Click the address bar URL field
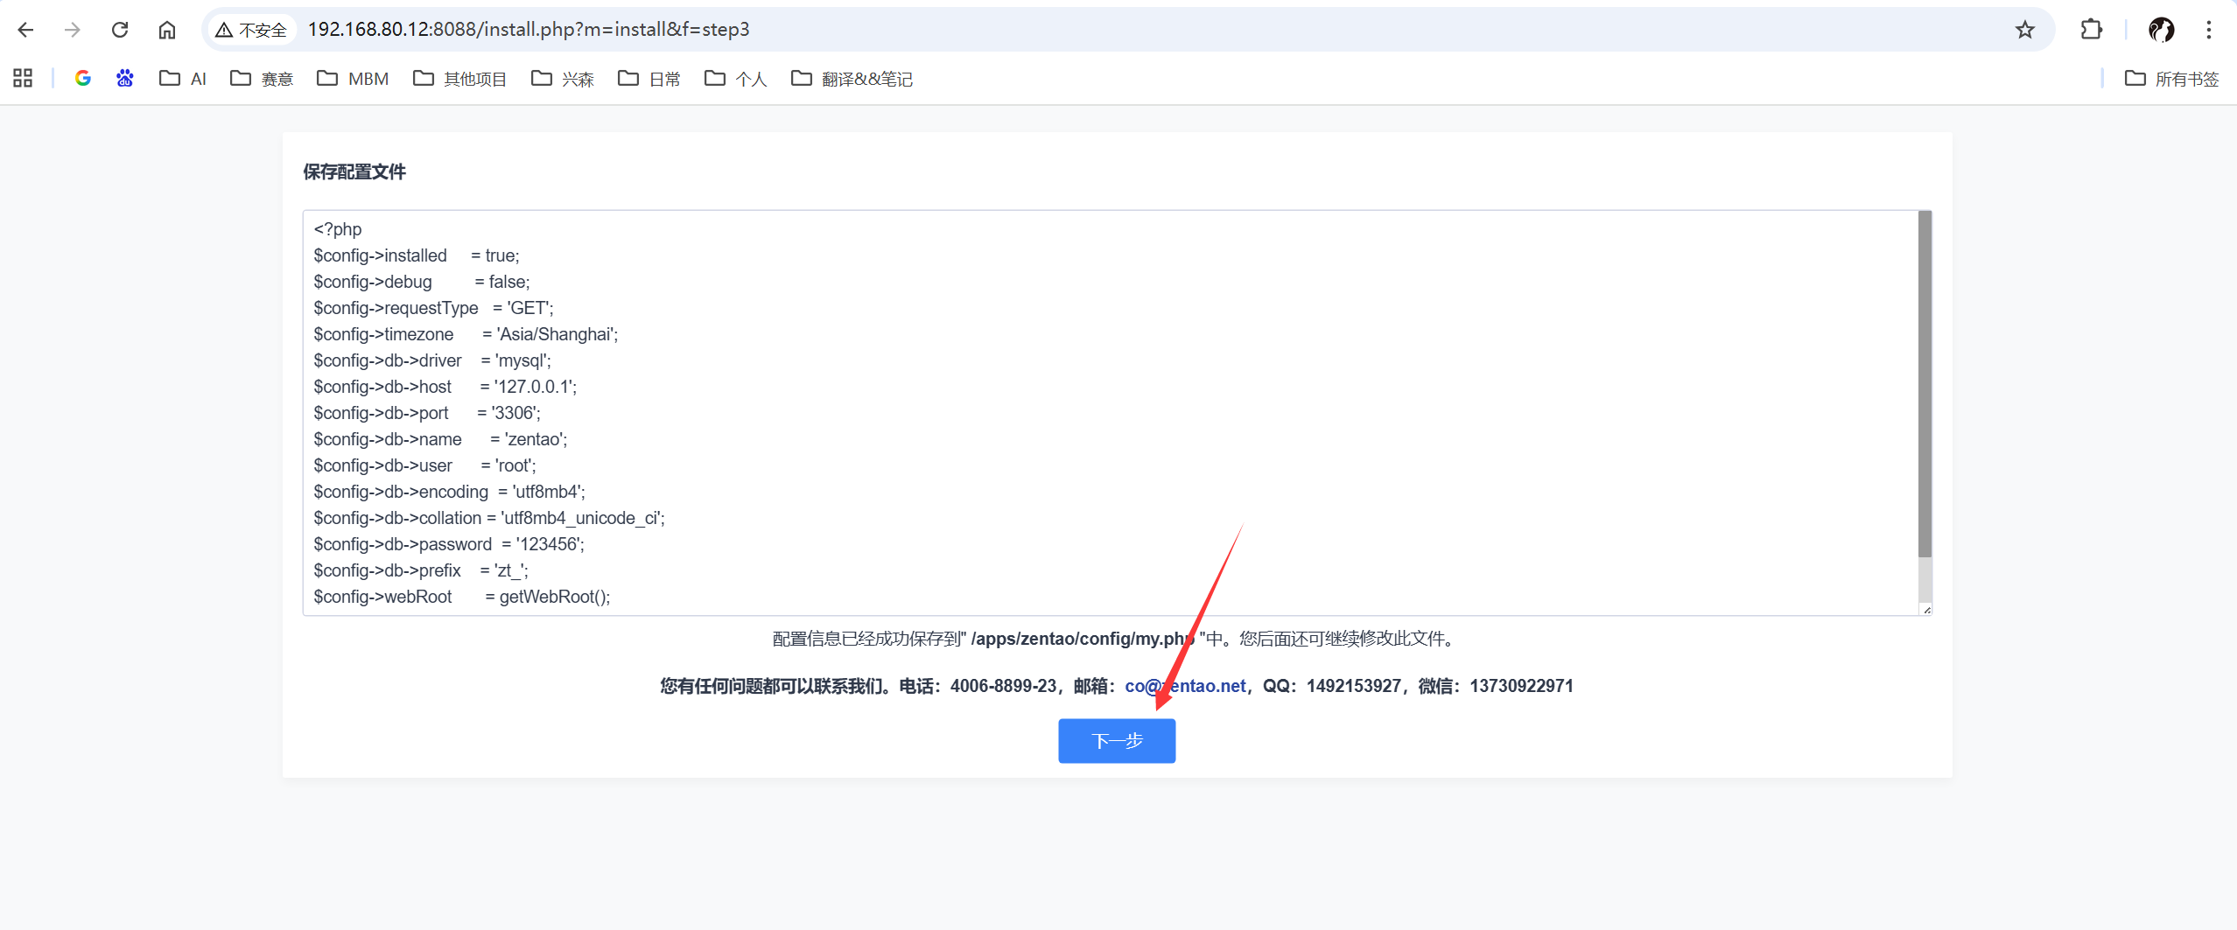2237x930 pixels. [1050, 30]
